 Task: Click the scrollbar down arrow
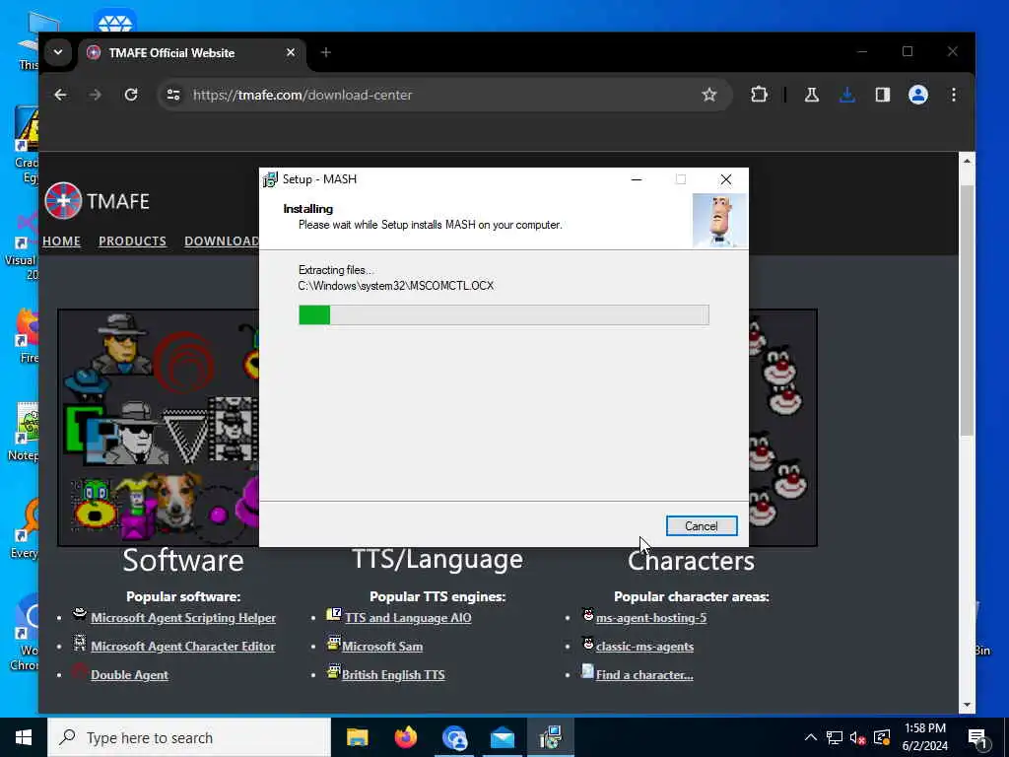pos(967,706)
